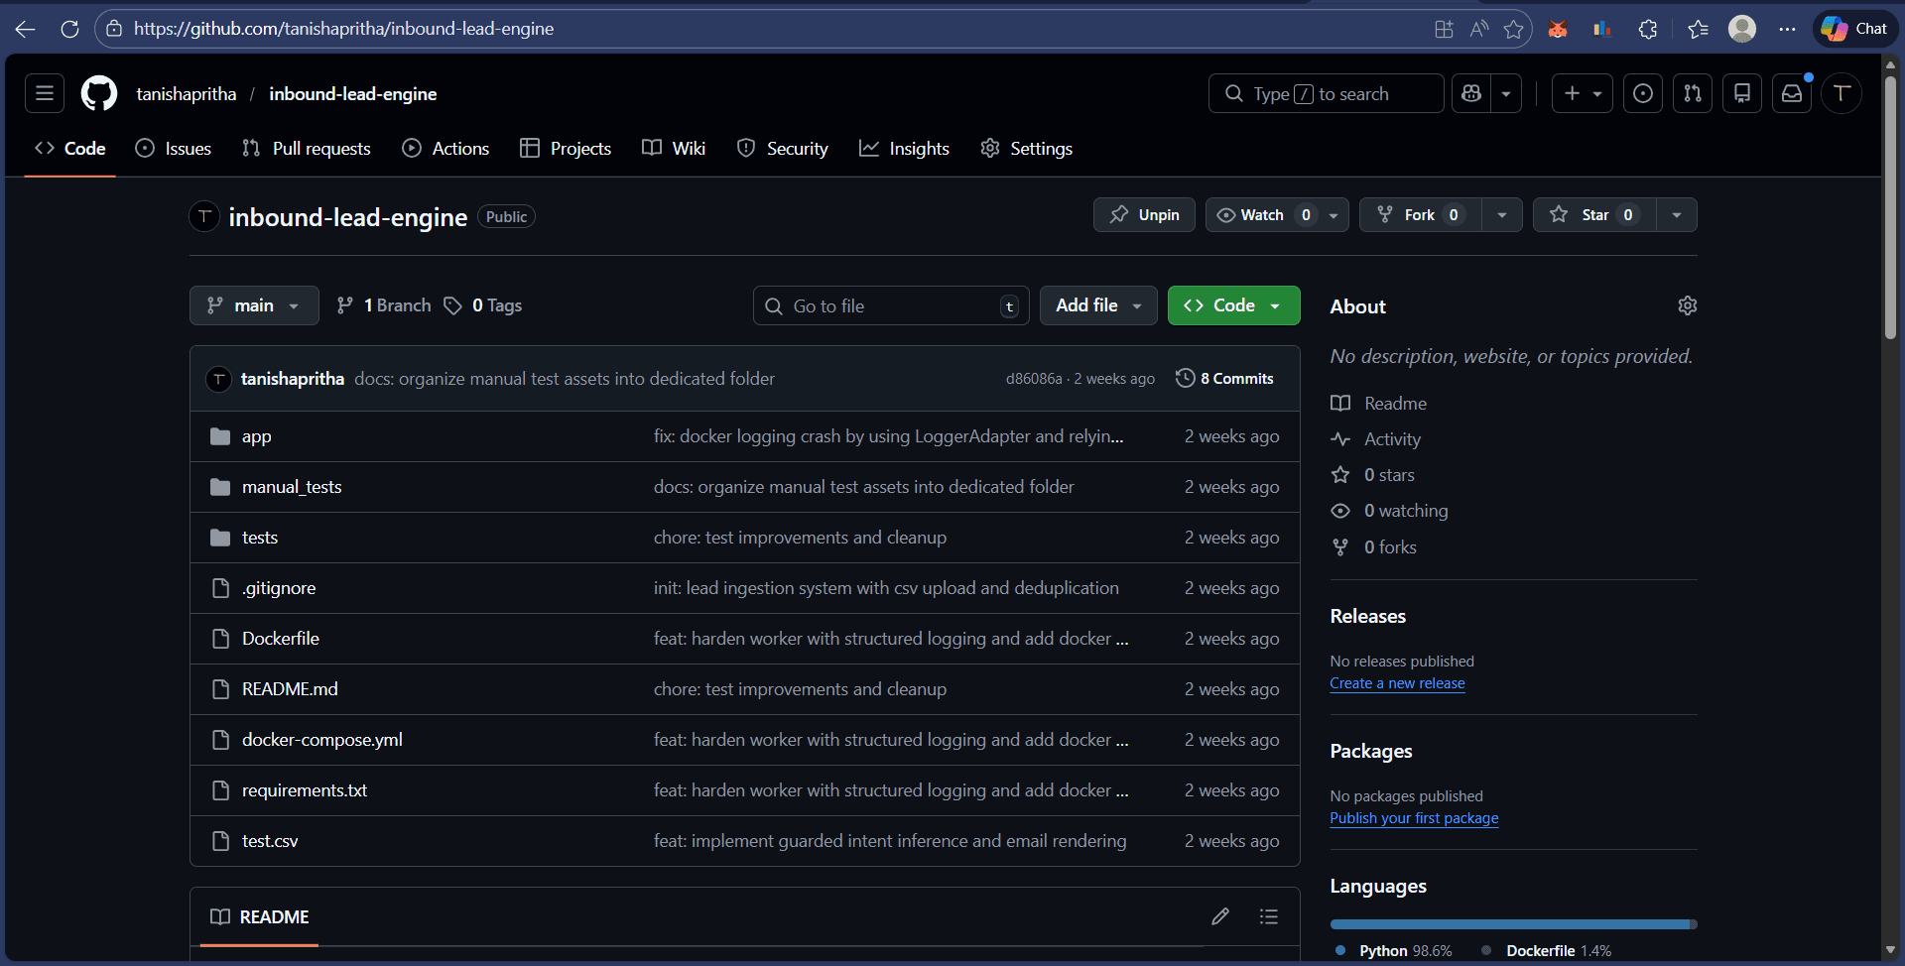Open repository Settings tab
Viewport: 1905px width, 966px height.
pos(1027,149)
